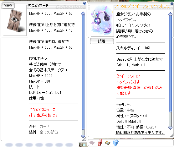Click the line Atk + 1 , Matk + 1
Viewport: 174px width, 147px height.
pyautogui.click(x=131, y=65)
